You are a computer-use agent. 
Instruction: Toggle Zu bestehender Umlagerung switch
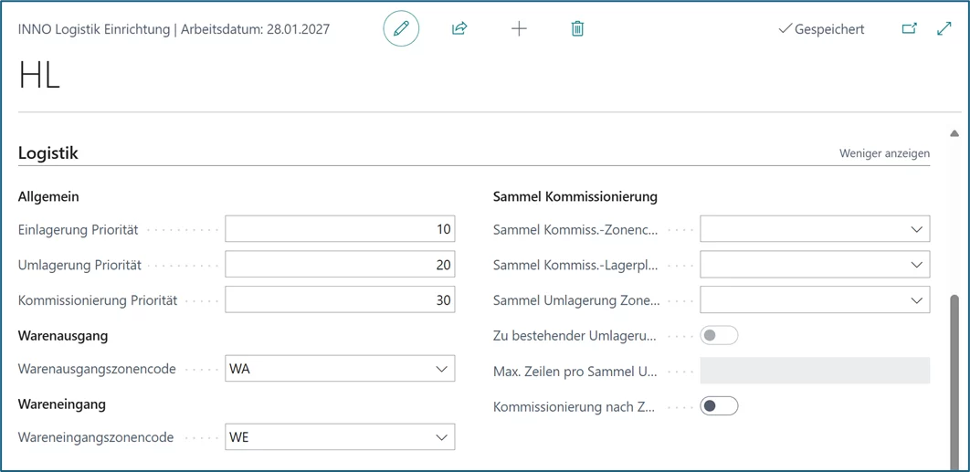[719, 336]
